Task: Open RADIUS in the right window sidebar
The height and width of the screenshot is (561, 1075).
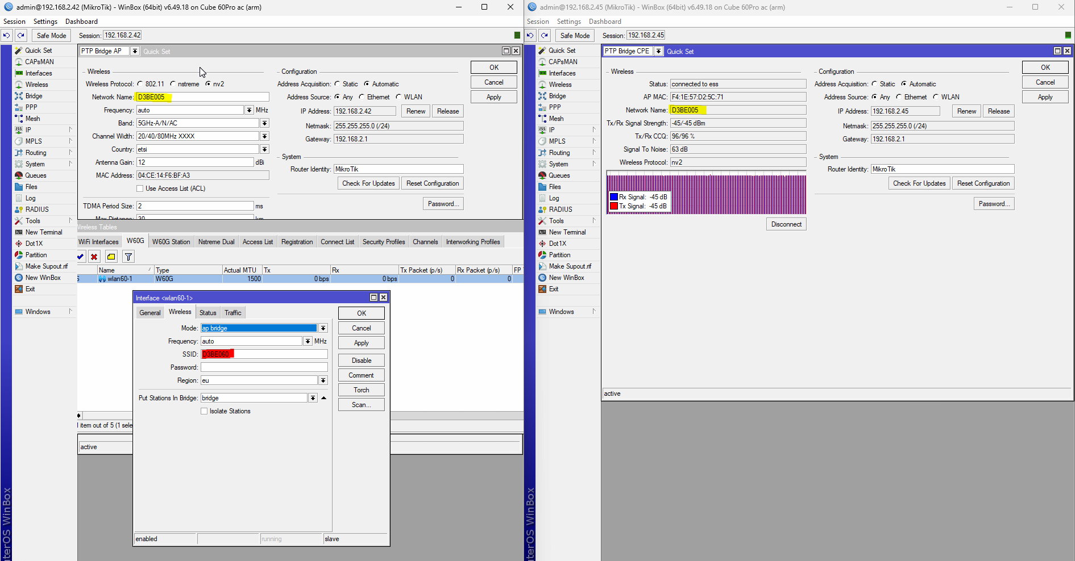Action: point(560,210)
